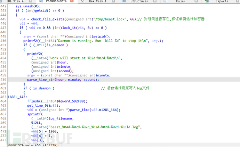Close the Hex View-1 tab
The width and height of the screenshot is (240, 147).
(113, 1)
